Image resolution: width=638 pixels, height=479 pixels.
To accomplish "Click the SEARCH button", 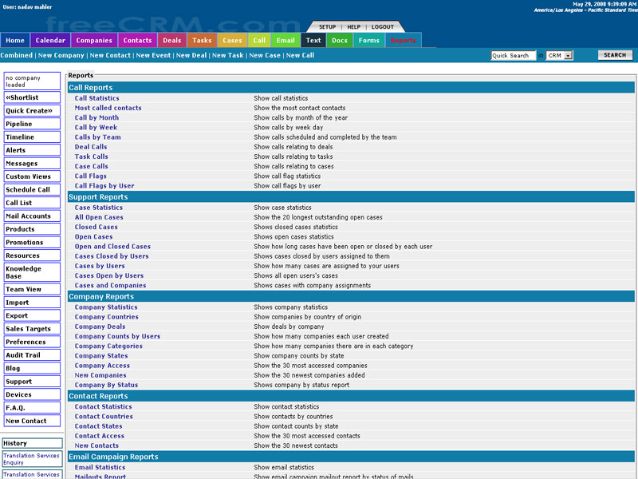I will pyautogui.click(x=615, y=55).
